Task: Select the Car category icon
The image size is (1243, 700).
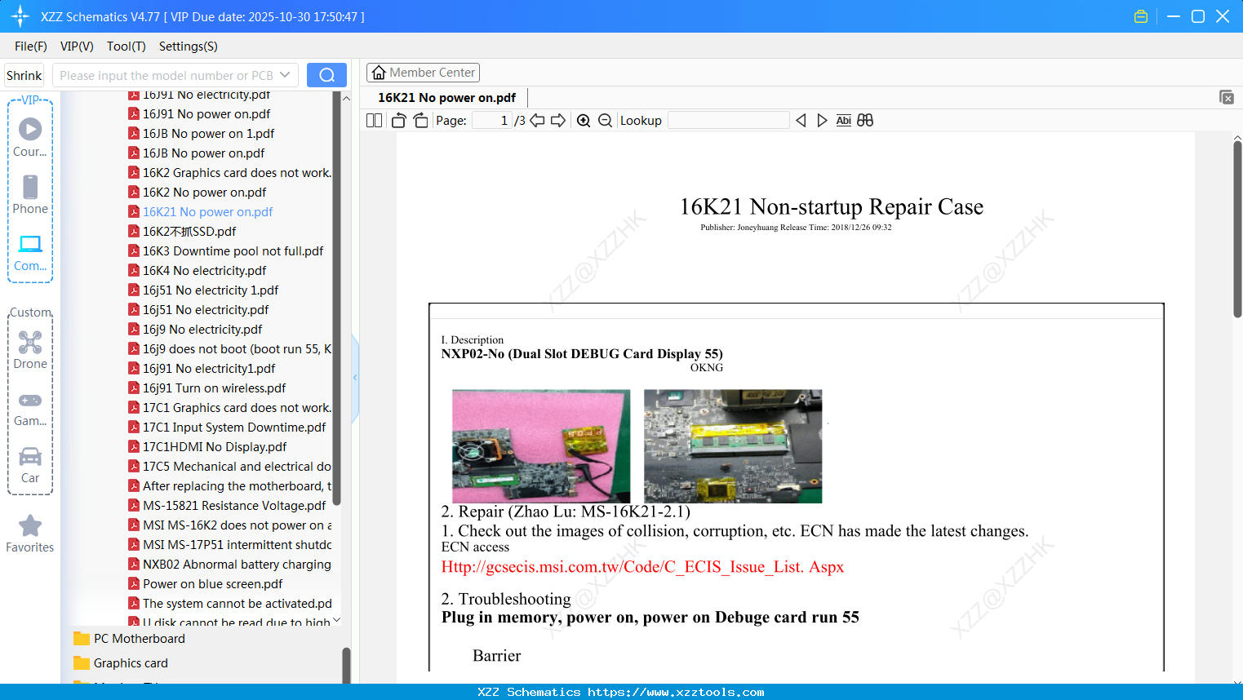Action: click(x=30, y=465)
